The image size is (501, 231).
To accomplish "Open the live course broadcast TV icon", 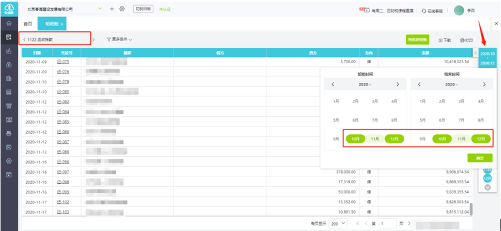I will [367, 10].
